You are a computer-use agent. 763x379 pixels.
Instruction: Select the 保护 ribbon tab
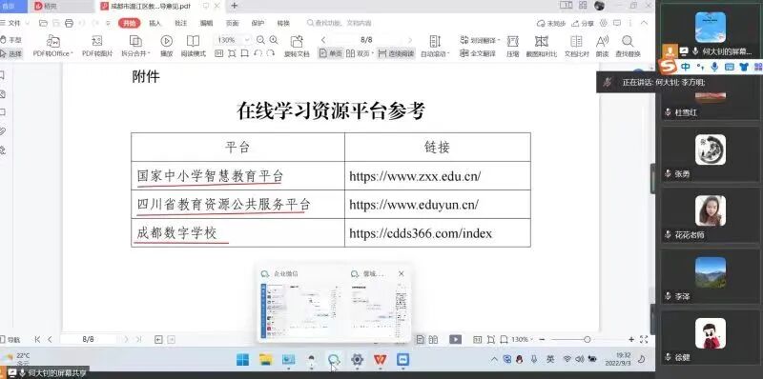pos(258,23)
